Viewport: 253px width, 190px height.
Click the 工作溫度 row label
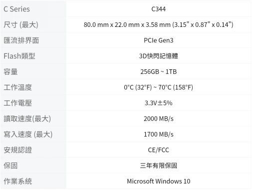point(17,87)
